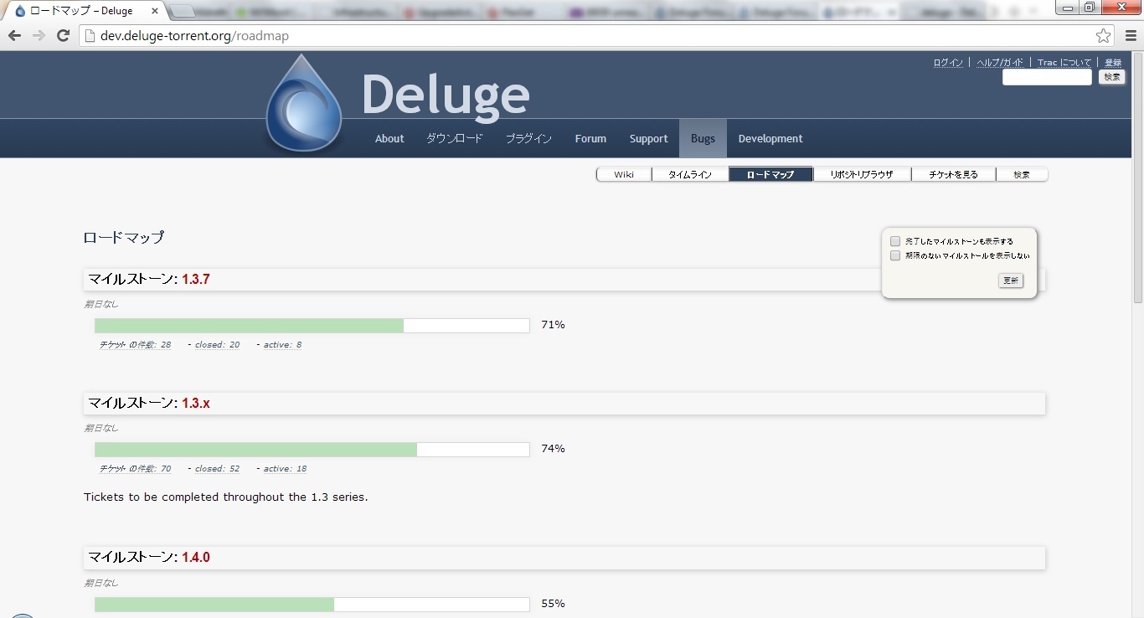Viewport: 1144px width, 618px height.
Task: Click the 55% progress bar for 1.4.0
Action: 312,605
